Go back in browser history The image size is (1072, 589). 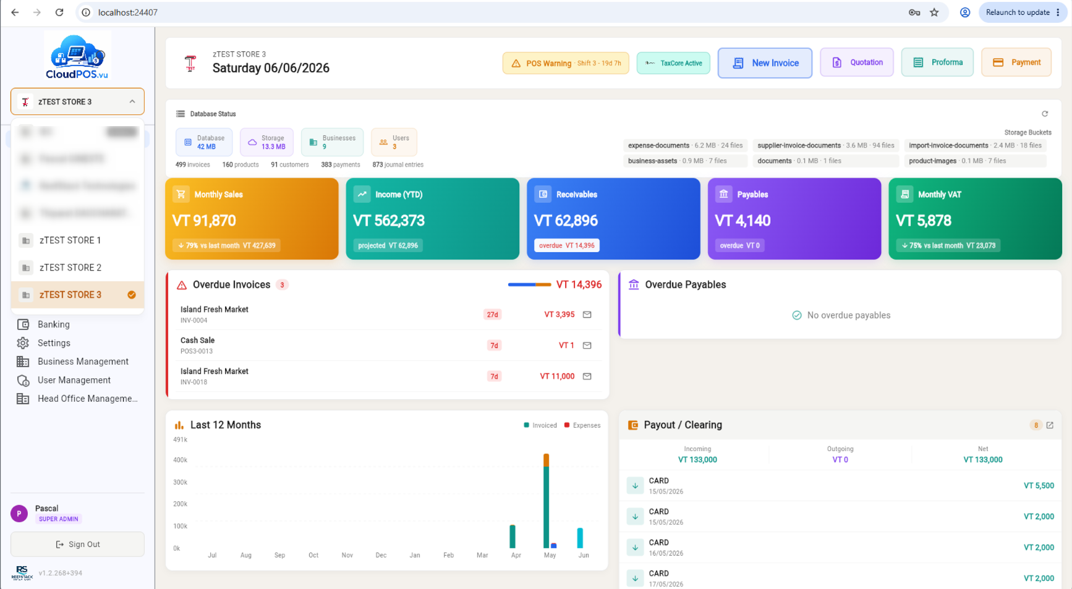tap(15, 12)
